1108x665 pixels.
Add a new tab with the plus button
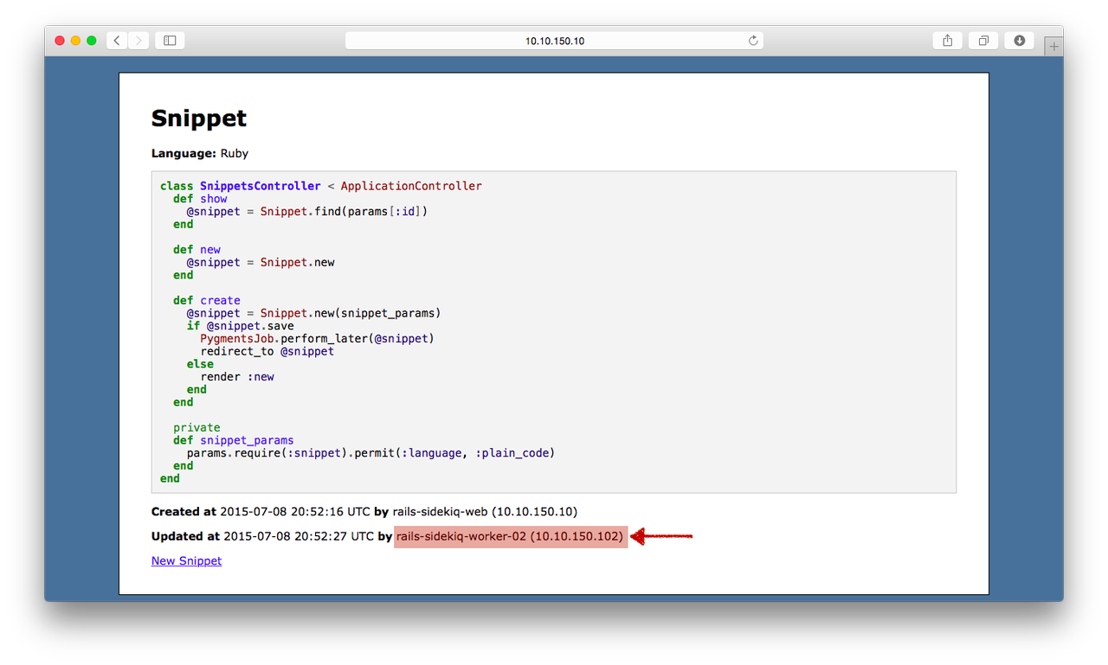(x=1053, y=47)
